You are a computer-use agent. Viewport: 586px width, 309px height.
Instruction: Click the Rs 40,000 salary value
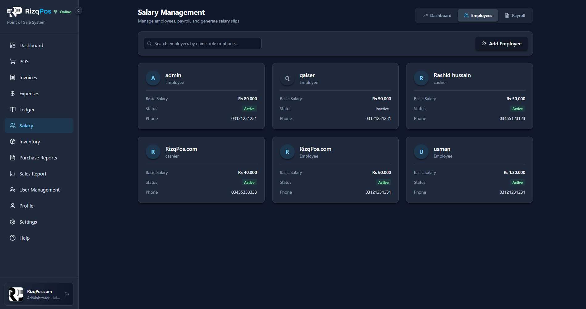point(247,172)
